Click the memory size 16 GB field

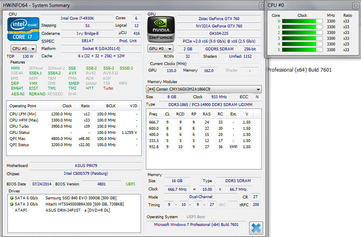coord(177,181)
